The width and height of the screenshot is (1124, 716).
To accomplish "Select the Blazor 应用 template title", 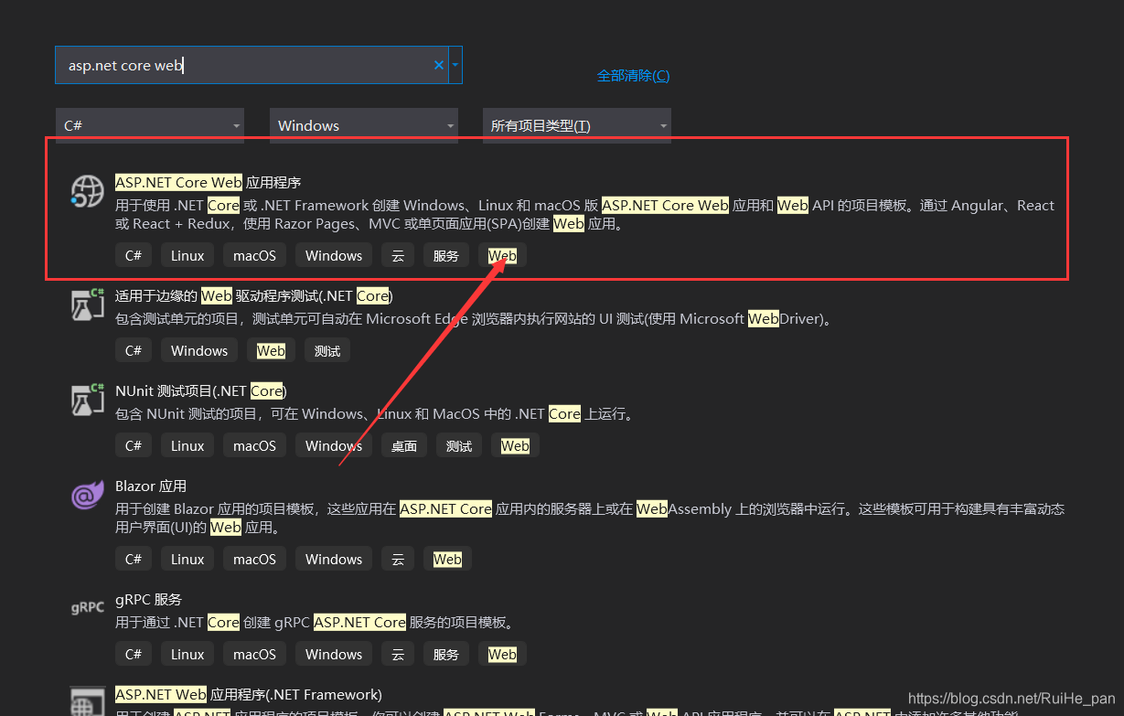I will pos(151,486).
